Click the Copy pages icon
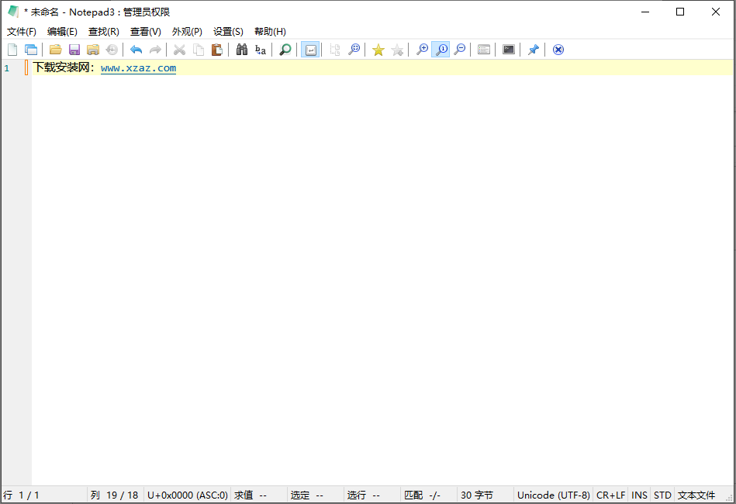This screenshot has width=736, height=504. (x=199, y=50)
